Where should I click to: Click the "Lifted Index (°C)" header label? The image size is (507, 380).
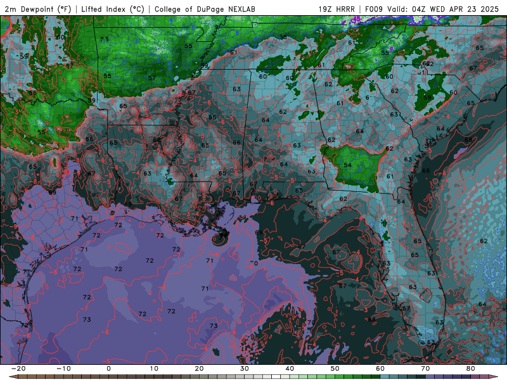(x=113, y=9)
